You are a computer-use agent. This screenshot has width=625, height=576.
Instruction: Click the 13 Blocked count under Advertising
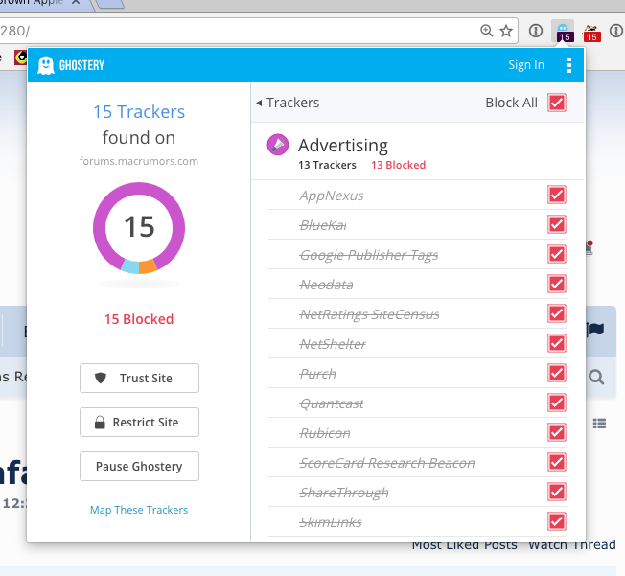pyautogui.click(x=398, y=165)
